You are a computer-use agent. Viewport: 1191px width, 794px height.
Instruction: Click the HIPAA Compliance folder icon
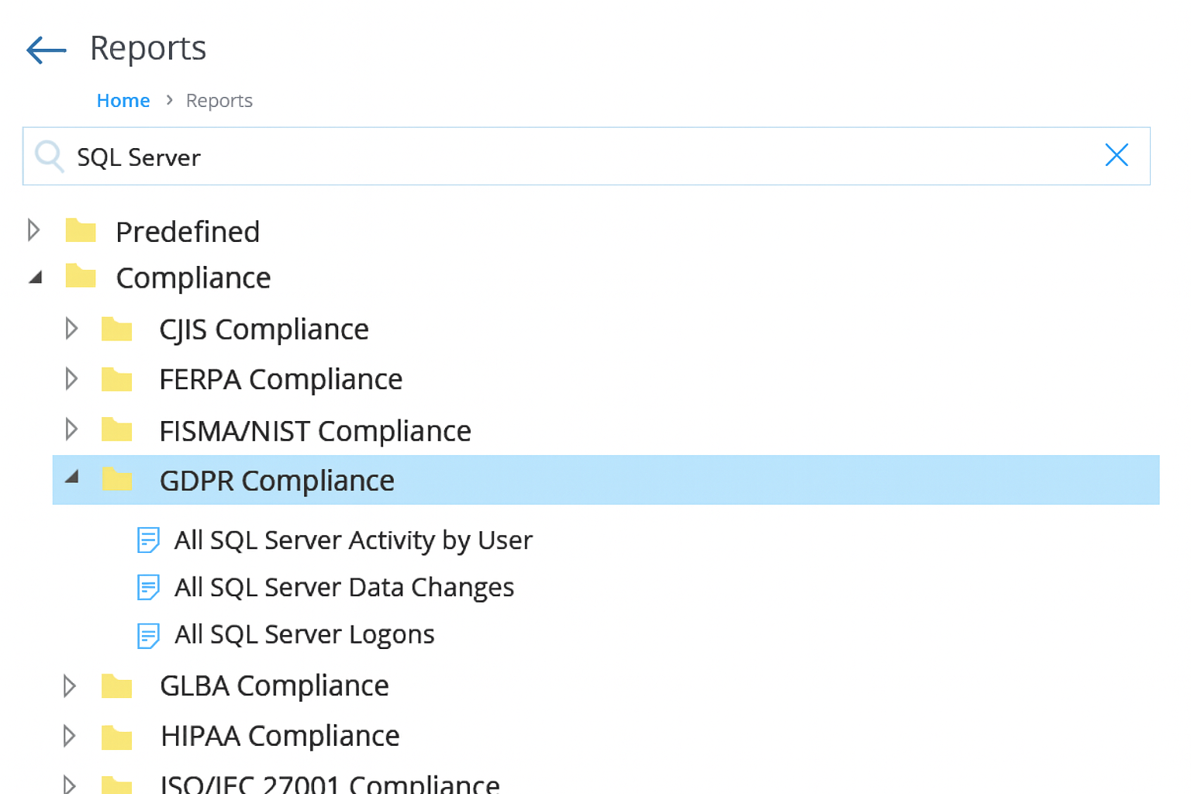[x=117, y=737]
